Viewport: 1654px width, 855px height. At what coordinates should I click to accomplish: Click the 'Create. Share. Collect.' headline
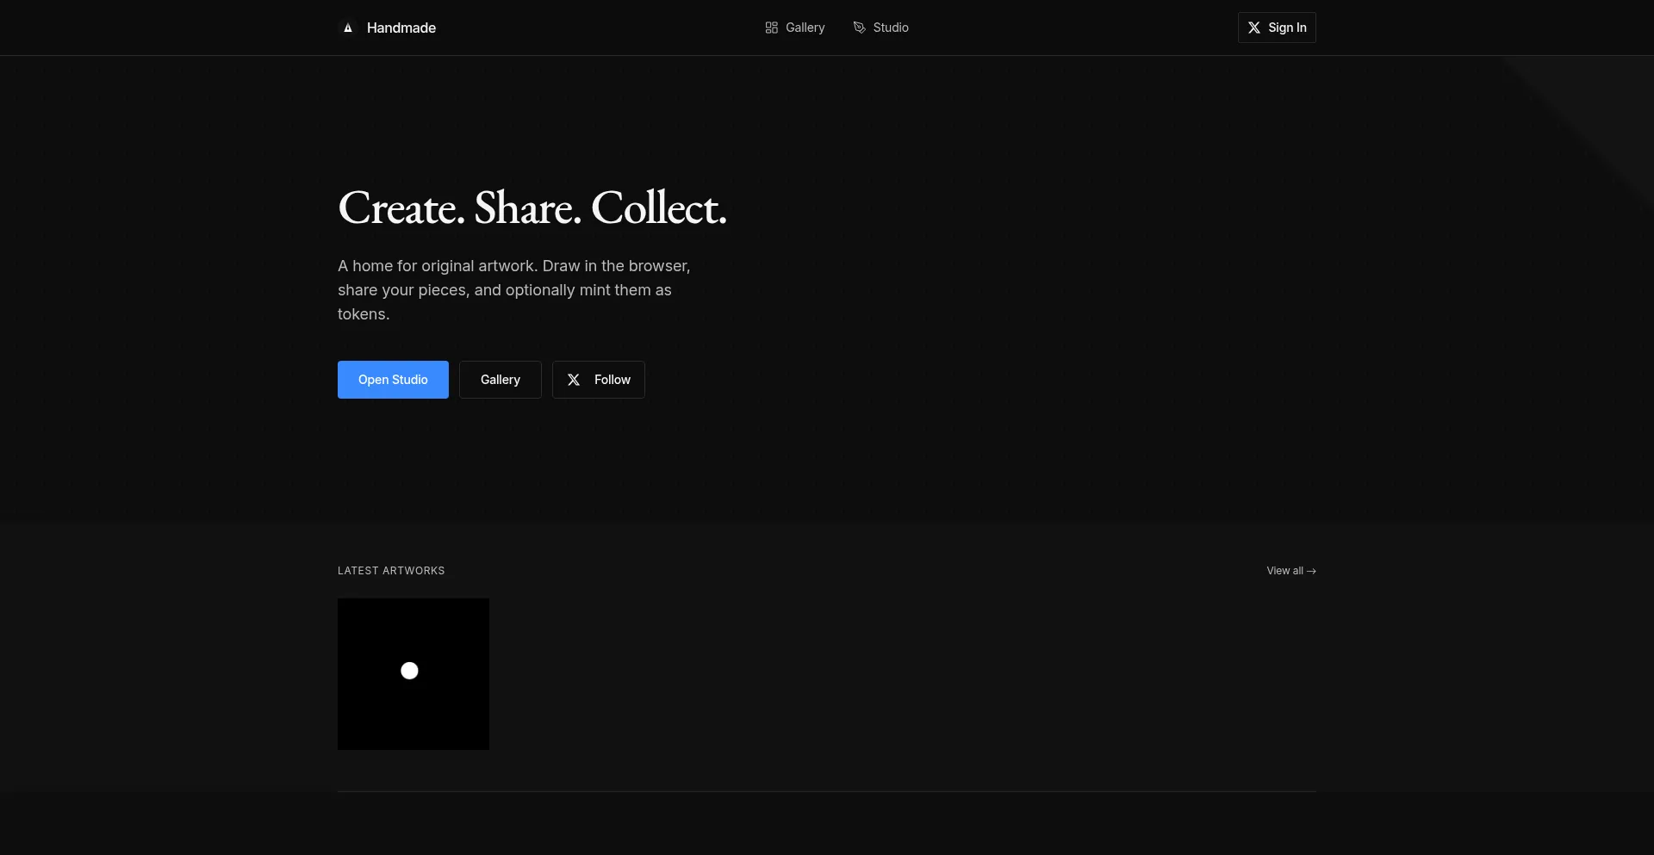point(532,208)
